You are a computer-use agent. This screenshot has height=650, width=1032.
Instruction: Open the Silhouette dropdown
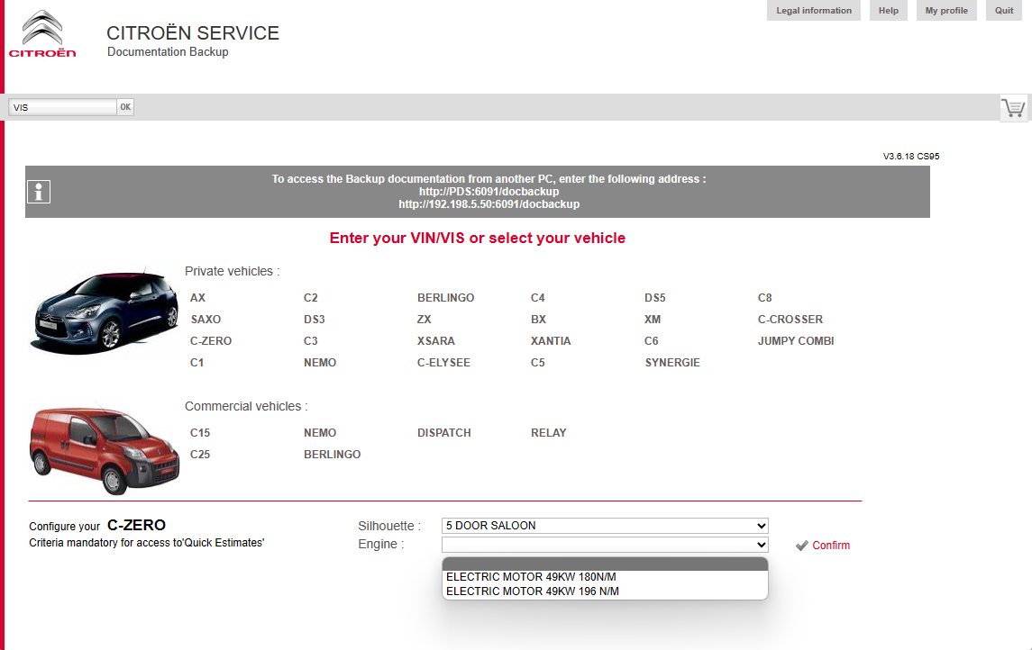(x=604, y=526)
